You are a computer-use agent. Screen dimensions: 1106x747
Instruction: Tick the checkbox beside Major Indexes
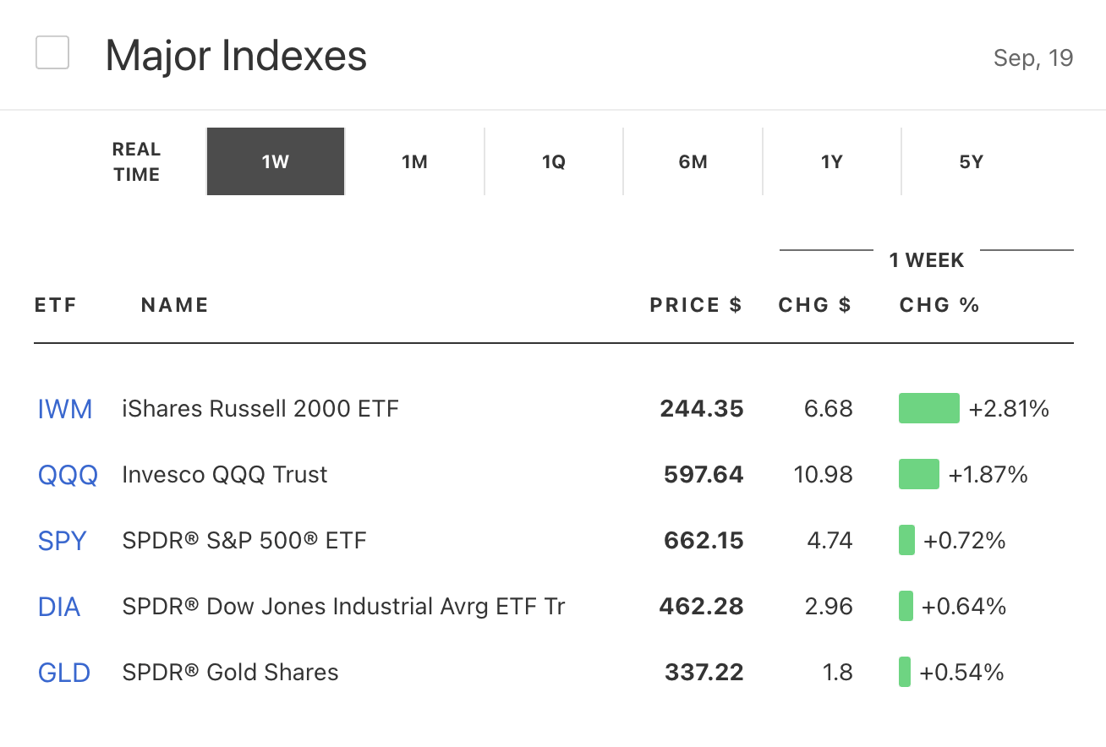click(52, 54)
